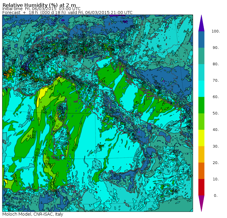
Task: Click the '50.' colorbar label
Action: tap(216, 113)
